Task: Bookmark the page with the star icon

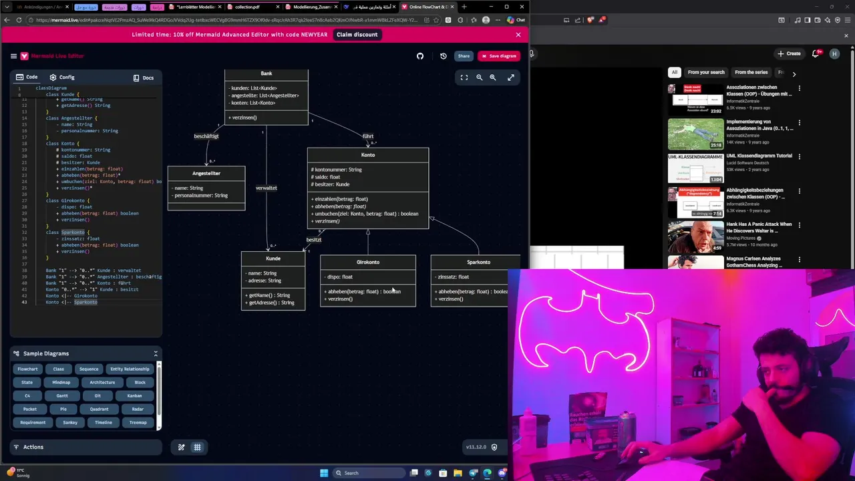Action: (x=436, y=20)
